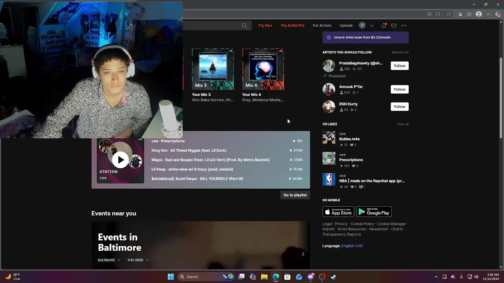
Task: Click the microphone tray icon
Action: (x=461, y=277)
